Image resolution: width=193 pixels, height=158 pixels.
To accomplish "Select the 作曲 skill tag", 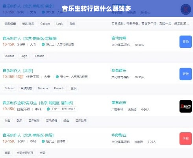I will (x=7, y=120).
